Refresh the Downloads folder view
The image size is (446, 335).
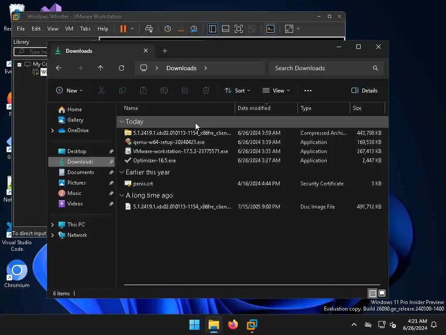tap(122, 68)
